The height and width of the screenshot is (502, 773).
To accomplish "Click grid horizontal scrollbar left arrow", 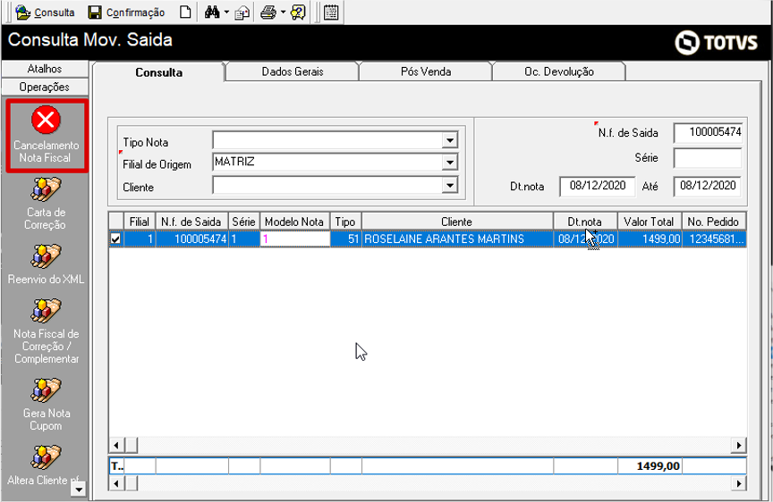I will tap(115, 446).
